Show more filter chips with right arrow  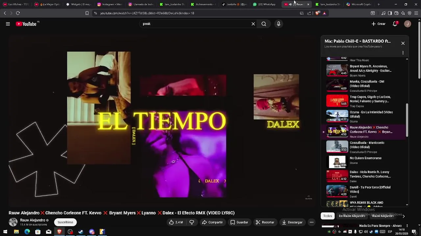404,216
